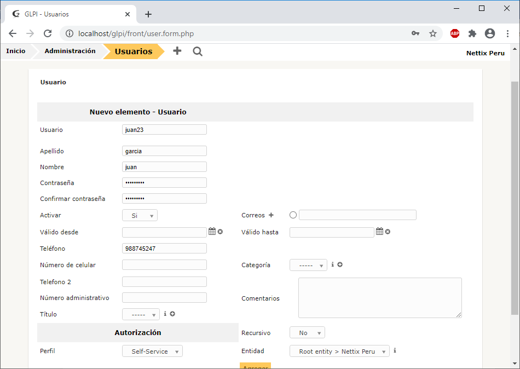The height and width of the screenshot is (369, 520).
Task: Click into the Comentarios text area
Action: point(380,297)
